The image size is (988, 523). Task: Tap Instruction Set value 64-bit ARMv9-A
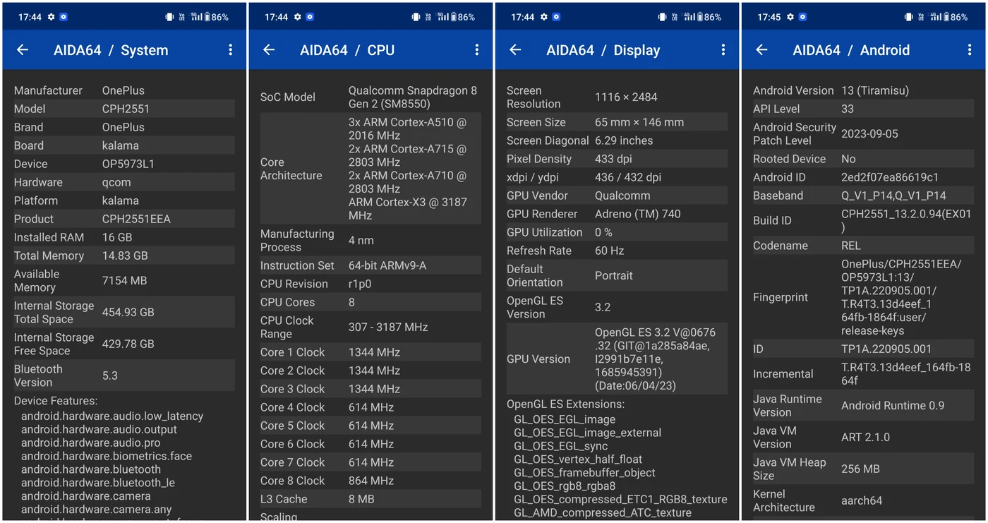(x=387, y=265)
